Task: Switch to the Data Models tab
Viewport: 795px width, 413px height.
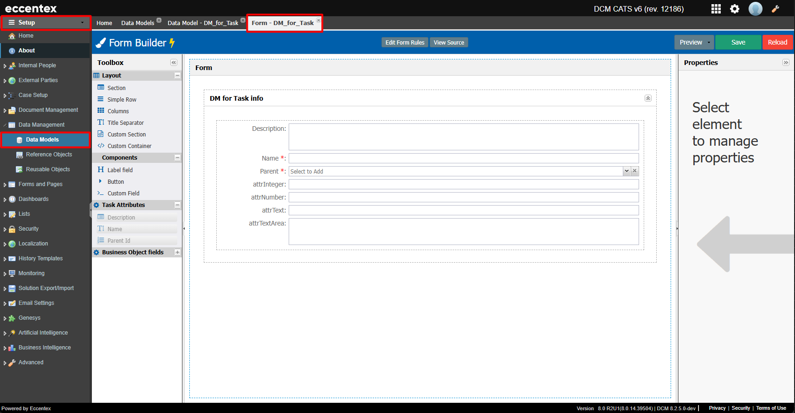Action: [138, 23]
